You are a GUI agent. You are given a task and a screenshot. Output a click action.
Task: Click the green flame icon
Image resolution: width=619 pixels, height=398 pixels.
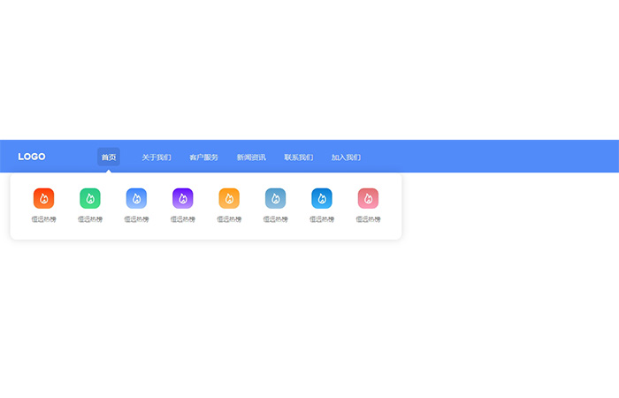90,198
